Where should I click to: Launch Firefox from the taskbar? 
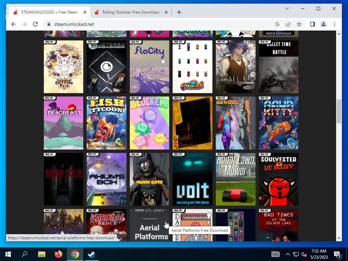click(58, 254)
